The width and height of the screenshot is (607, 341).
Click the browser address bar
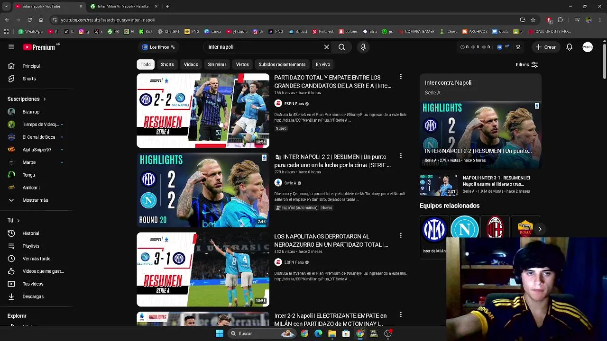point(285,20)
